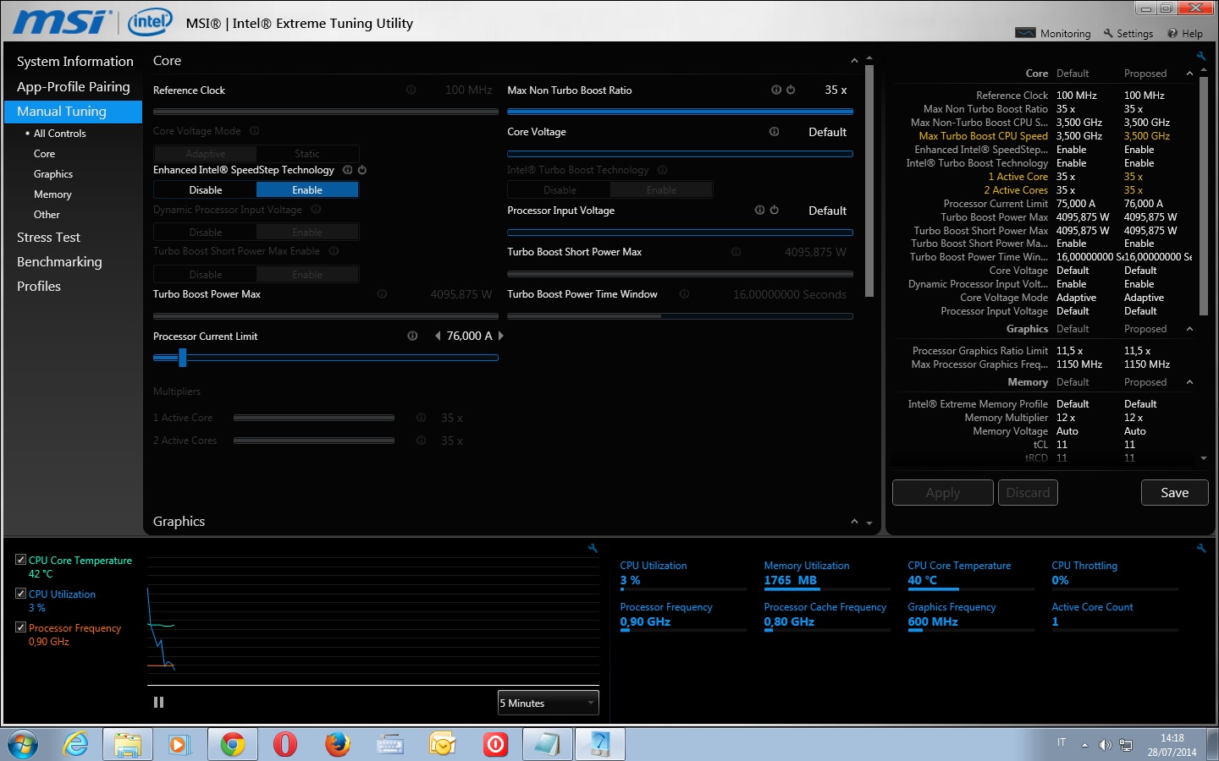Enable Dynamic Processor Input Voltage
Screen dimensions: 1219x761
pyautogui.click(x=307, y=233)
